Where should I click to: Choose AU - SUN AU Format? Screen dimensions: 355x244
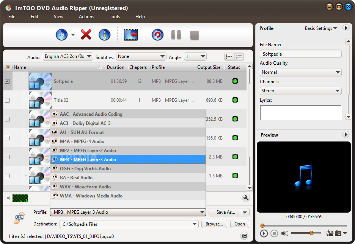tap(128, 132)
